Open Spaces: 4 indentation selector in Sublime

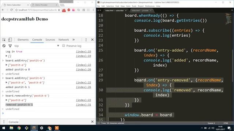point(211,123)
